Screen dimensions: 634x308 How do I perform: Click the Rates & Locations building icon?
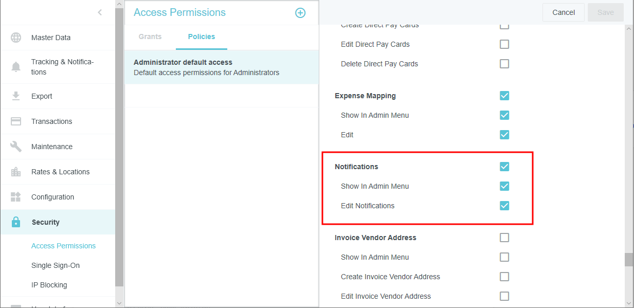[16, 172]
